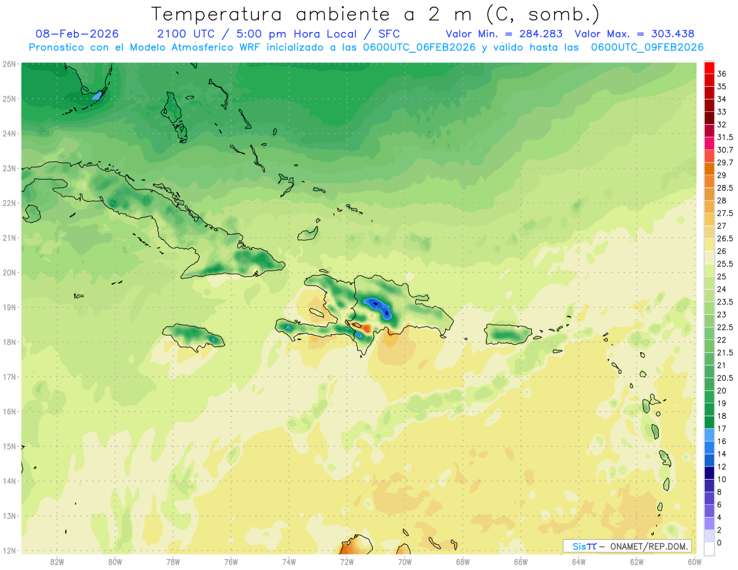Click the "31.5" value on the color scale

(725, 137)
